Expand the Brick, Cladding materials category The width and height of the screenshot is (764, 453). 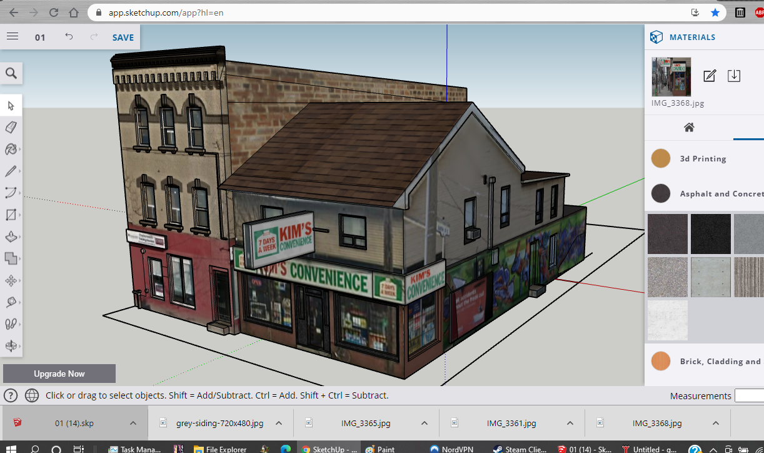tap(704, 361)
